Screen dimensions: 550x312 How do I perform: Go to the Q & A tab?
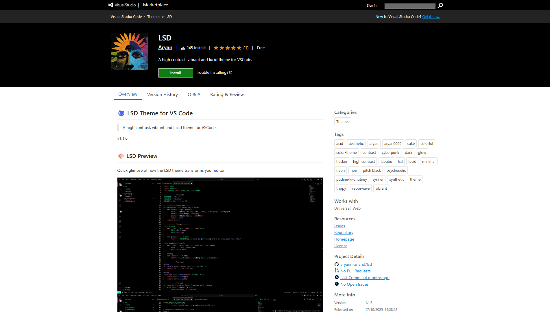[x=194, y=95]
